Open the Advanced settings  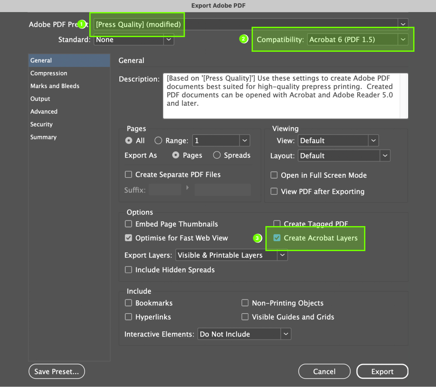click(x=69, y=112)
